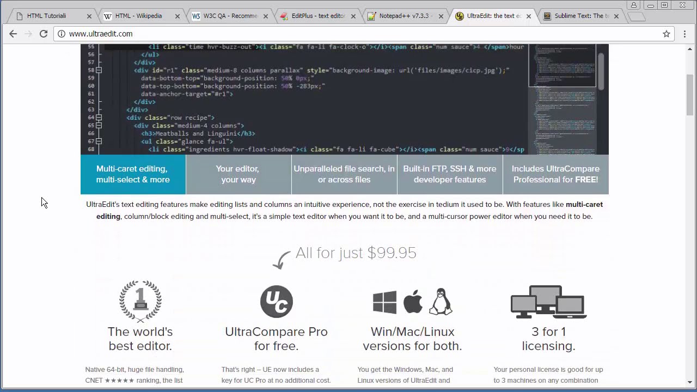
Task: Click UltraCompare Pro for free heading
Action: (277, 339)
